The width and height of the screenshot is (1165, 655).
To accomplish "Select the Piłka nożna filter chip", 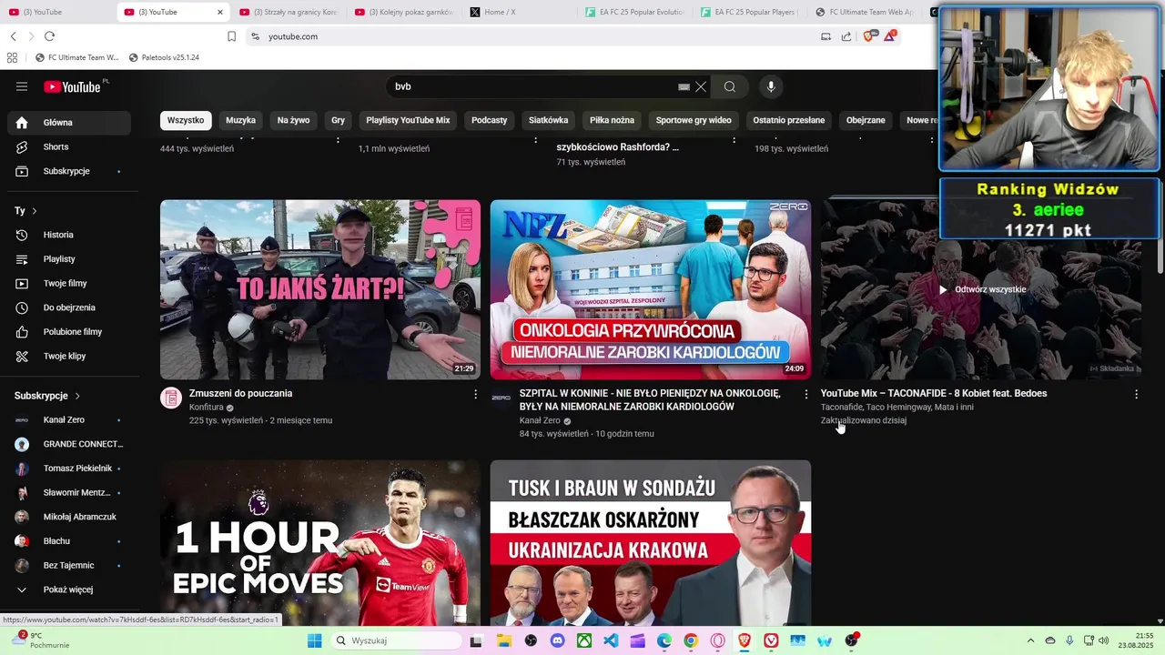I will [612, 120].
